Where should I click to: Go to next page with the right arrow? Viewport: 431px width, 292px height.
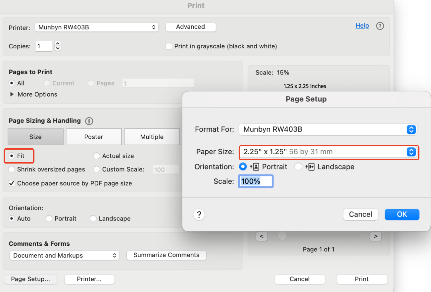coord(376,236)
